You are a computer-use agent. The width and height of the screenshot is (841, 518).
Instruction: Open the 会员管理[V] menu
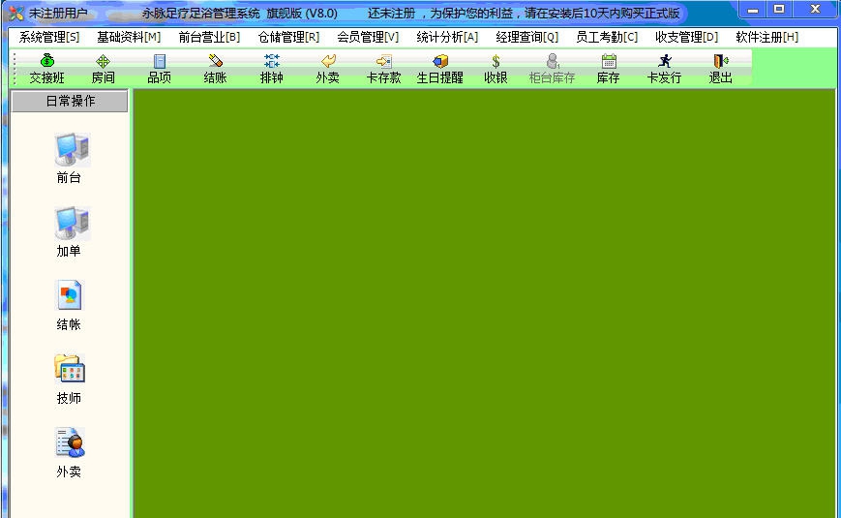coord(368,37)
